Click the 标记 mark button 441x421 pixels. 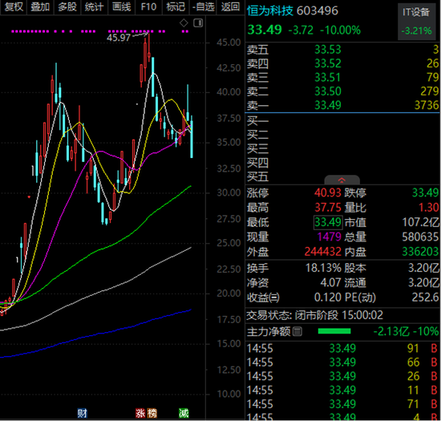click(x=176, y=6)
